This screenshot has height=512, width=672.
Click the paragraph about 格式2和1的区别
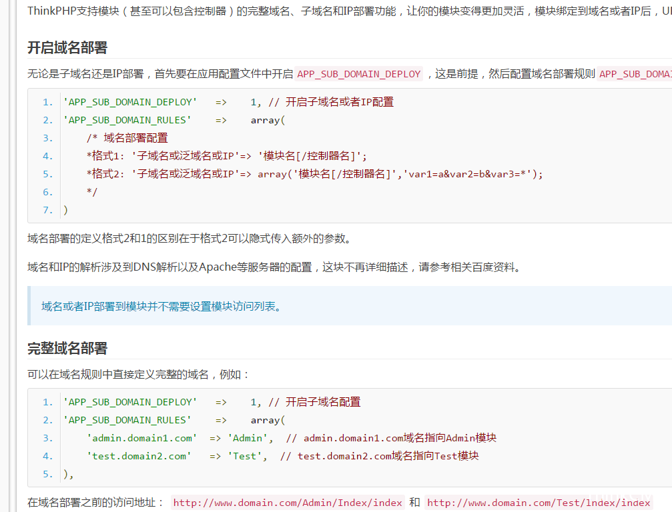point(190,239)
